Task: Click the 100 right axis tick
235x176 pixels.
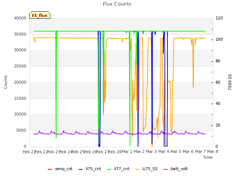Action: 219,39
